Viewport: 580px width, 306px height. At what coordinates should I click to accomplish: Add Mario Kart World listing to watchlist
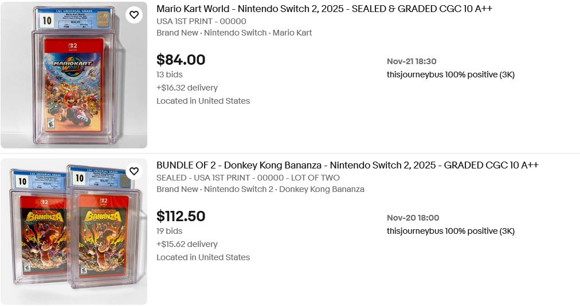134,15
